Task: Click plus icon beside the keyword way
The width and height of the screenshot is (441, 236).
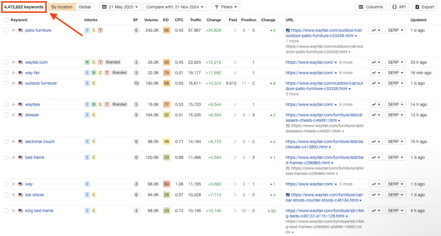Action: point(13,184)
